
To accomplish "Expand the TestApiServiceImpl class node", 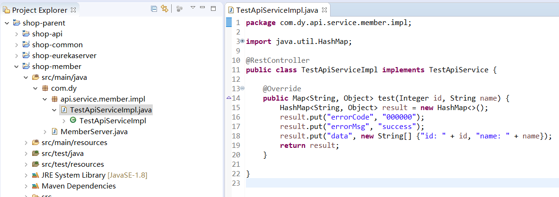I will [64, 121].
